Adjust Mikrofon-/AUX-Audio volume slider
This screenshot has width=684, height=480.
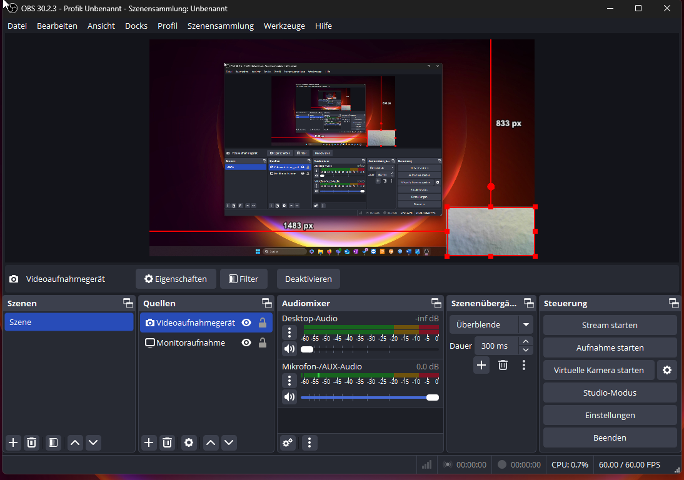(x=370, y=397)
